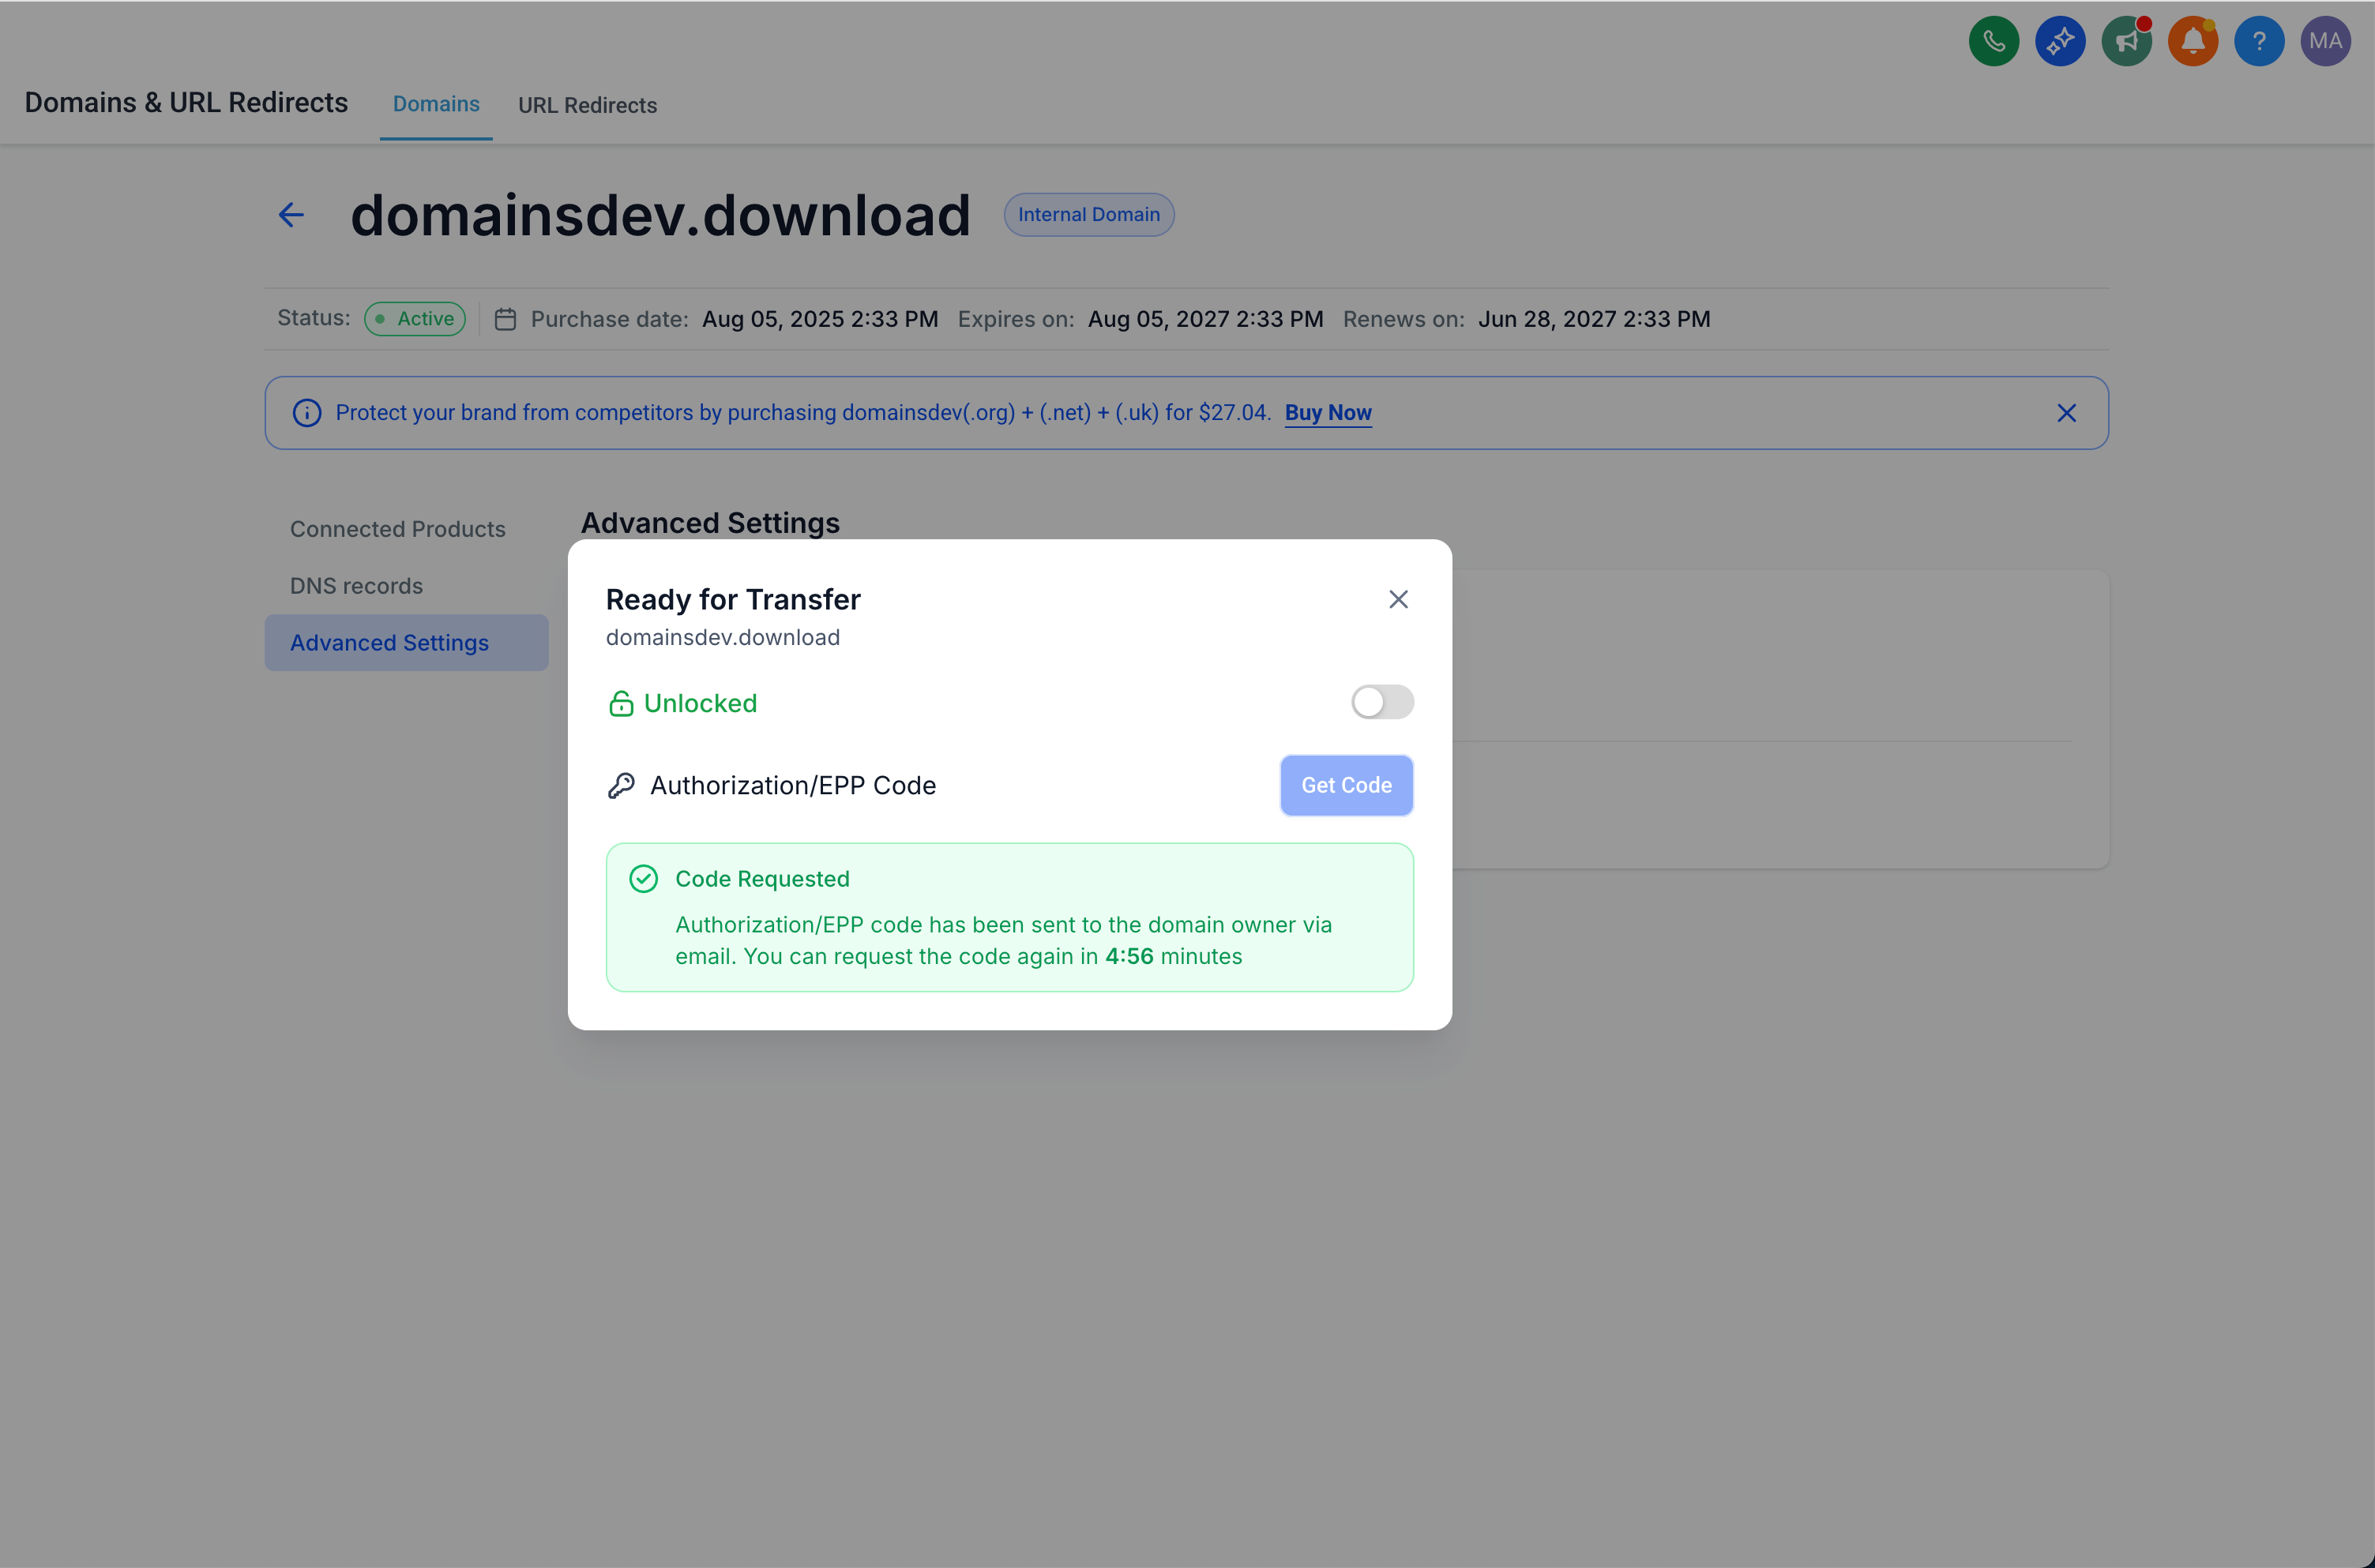This screenshot has width=2375, height=1568.
Task: Click the Advanced Settings page heading
Action: pyautogui.click(x=710, y=523)
